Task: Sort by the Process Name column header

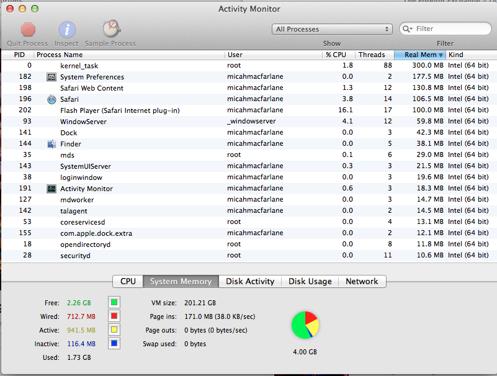Action: coord(129,55)
